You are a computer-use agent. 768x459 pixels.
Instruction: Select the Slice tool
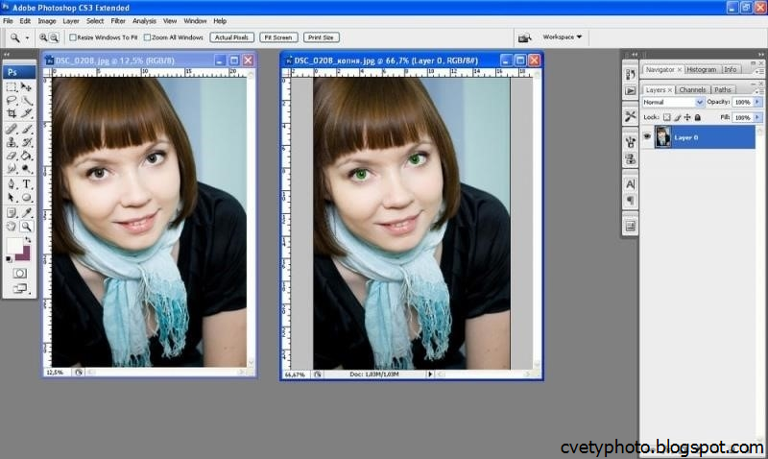(x=27, y=113)
